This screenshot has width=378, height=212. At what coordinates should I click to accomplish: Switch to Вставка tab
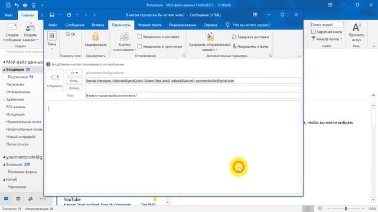point(98,25)
